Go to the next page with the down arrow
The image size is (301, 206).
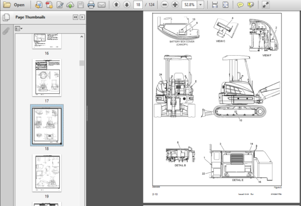click(x=127, y=5)
